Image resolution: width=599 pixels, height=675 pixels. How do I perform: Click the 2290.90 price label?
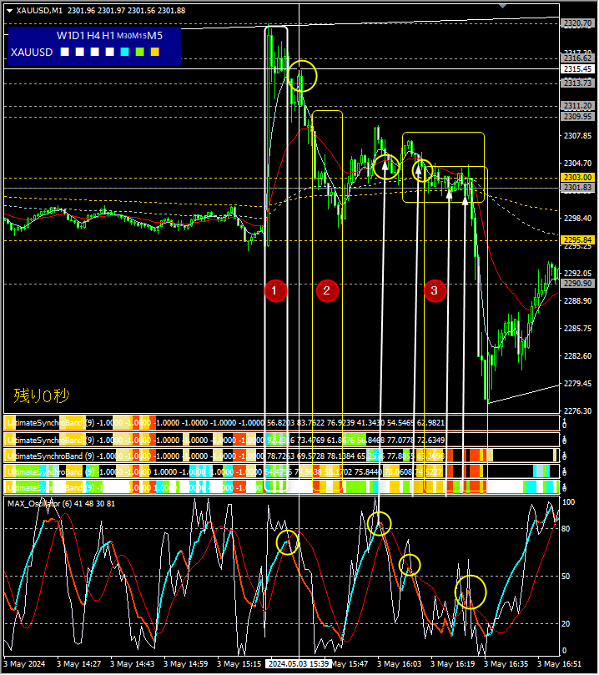tap(577, 283)
